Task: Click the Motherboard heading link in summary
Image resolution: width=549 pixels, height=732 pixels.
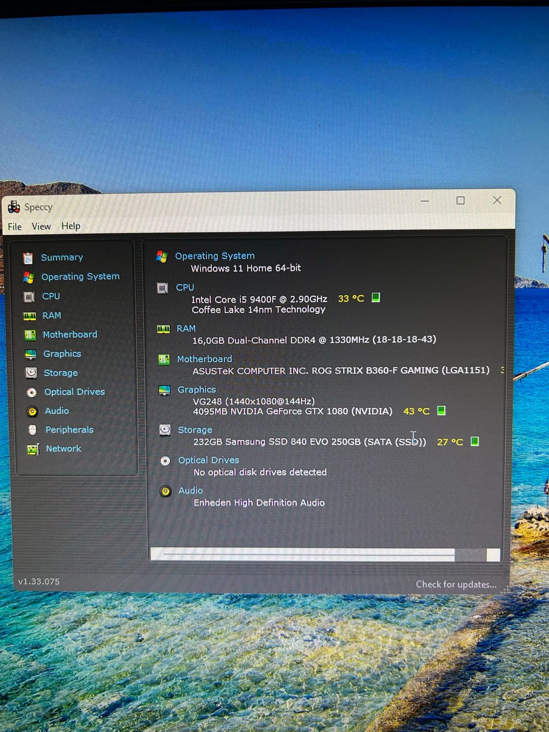Action: click(x=204, y=359)
